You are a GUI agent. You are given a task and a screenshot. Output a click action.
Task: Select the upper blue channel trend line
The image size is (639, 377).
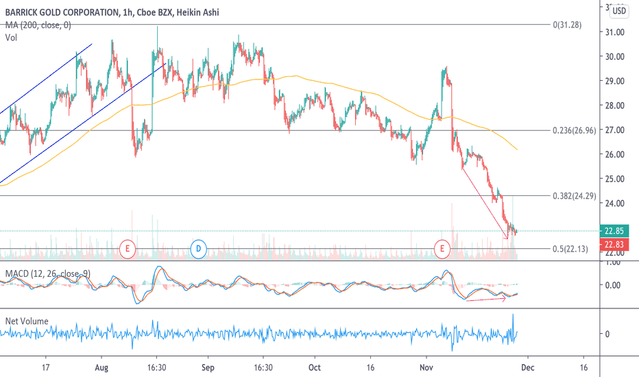[x=47, y=77]
